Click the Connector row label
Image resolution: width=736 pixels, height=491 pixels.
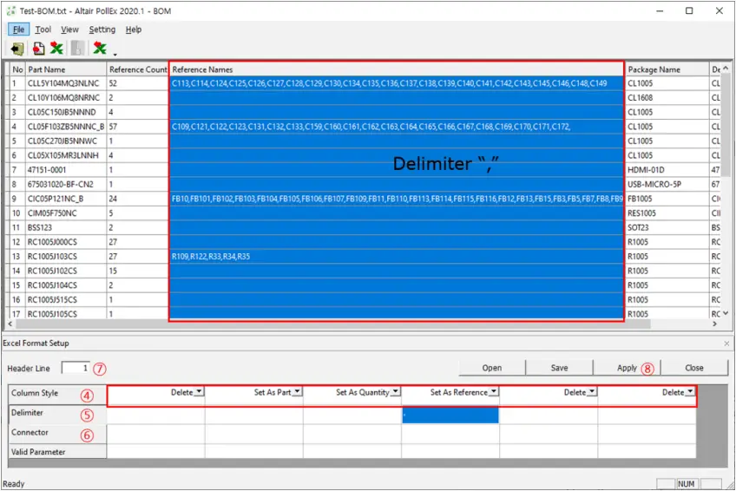pos(57,434)
